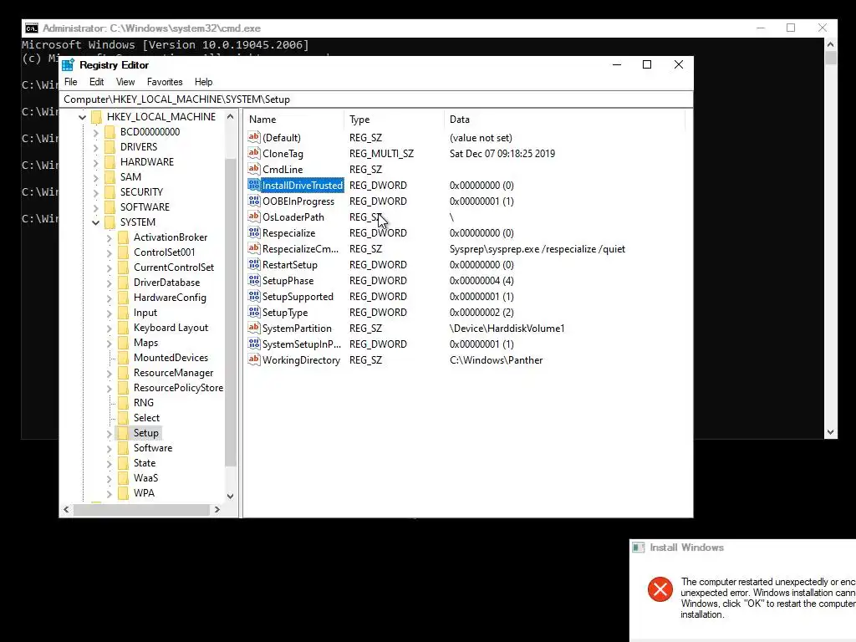Open the Edit menu
Screen dimensions: 856x642
point(97,82)
